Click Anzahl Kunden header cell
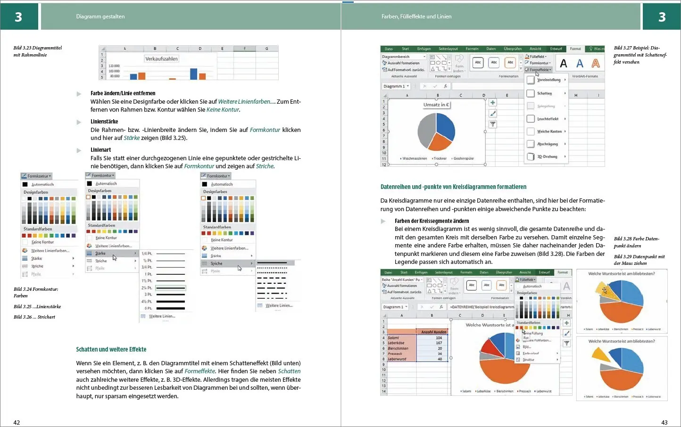The image size is (681, 427). (x=433, y=332)
